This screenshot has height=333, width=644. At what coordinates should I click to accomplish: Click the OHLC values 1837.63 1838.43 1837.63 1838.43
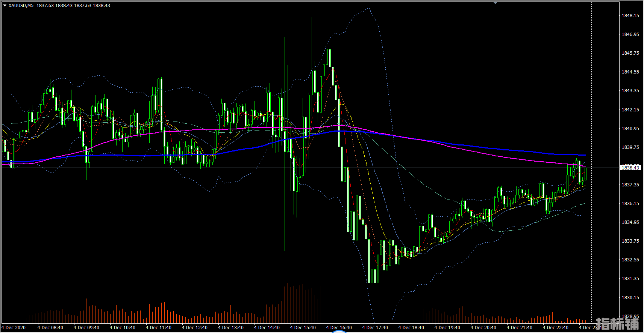pyautogui.click(x=73, y=6)
